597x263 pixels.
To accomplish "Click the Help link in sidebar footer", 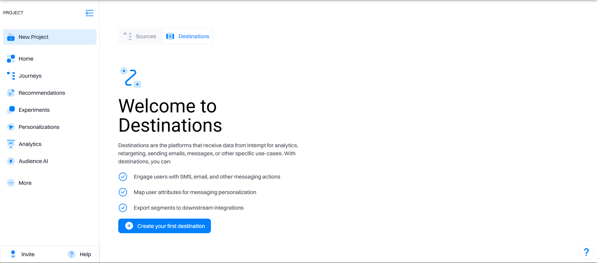I will coord(79,254).
